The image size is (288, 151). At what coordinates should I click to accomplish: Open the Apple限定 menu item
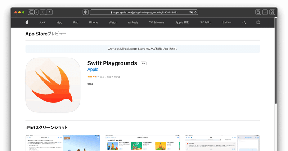pyautogui.click(x=182, y=22)
